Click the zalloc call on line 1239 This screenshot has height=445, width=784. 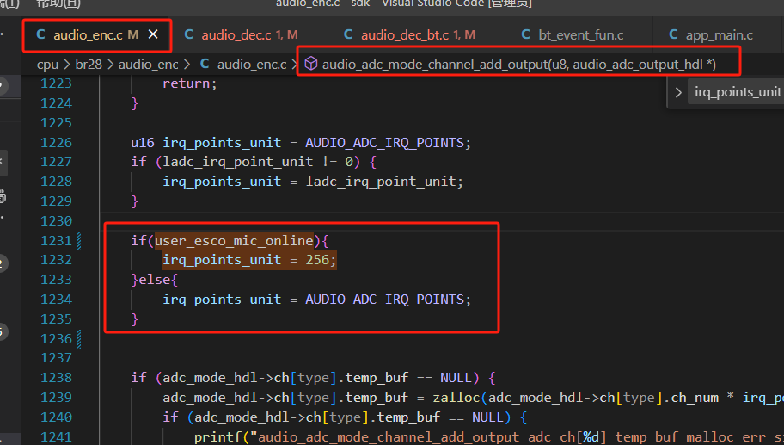[x=456, y=398]
